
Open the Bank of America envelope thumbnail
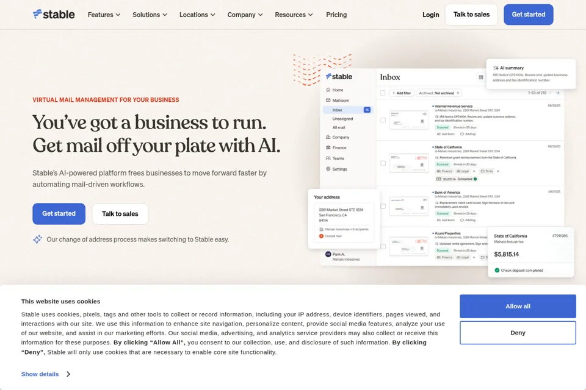409,206
